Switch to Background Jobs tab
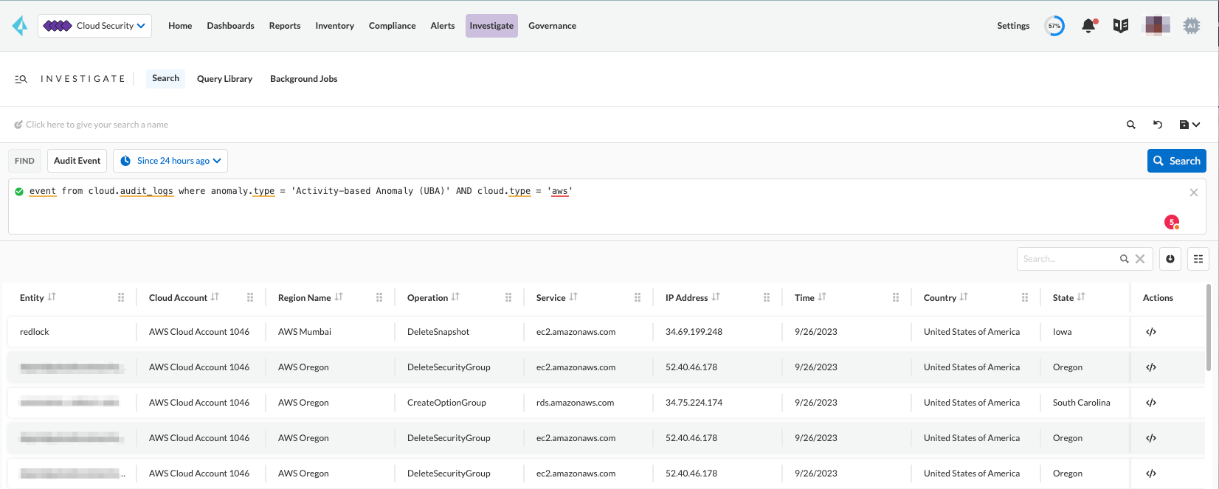Screen dimensions: 1219x489 (304, 79)
